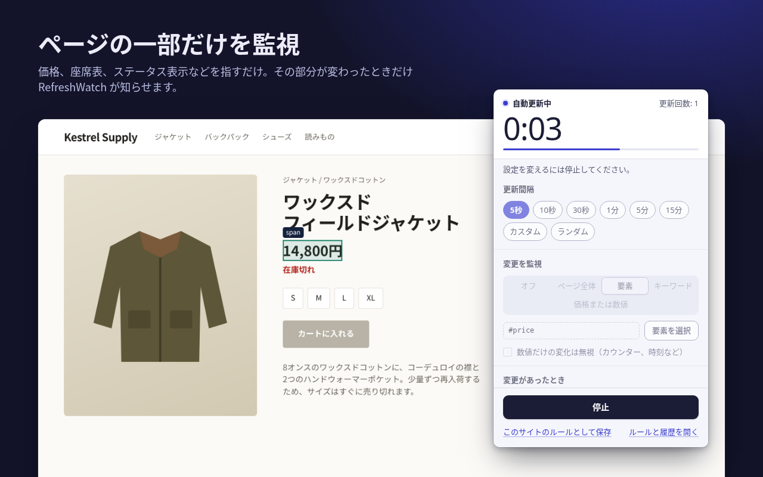The height and width of the screenshot is (477, 763).
Task: Open the バックパック nav menu item
Action: [227, 137]
